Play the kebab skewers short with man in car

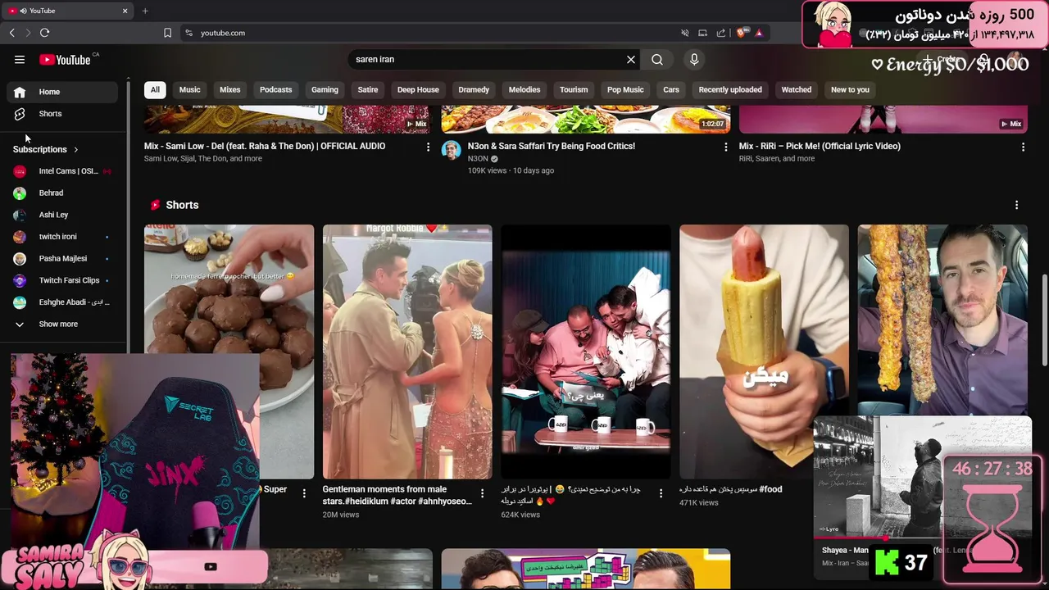coord(942,320)
